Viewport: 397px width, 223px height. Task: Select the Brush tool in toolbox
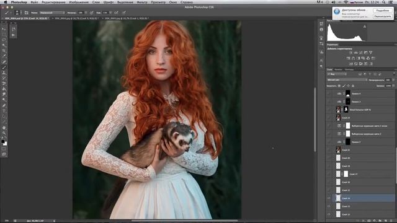(4, 68)
